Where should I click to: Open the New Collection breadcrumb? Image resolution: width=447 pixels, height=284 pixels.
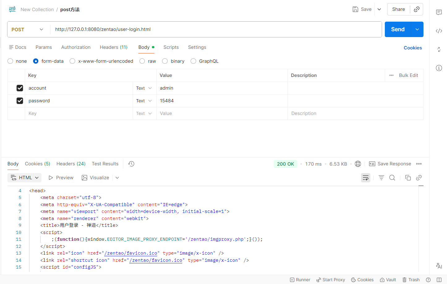click(x=37, y=10)
